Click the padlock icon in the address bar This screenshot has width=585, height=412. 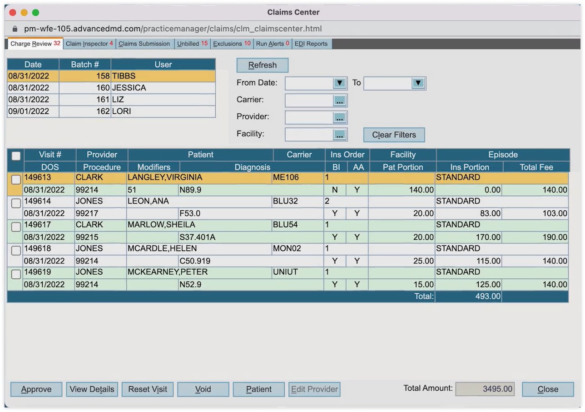pyautogui.click(x=14, y=29)
